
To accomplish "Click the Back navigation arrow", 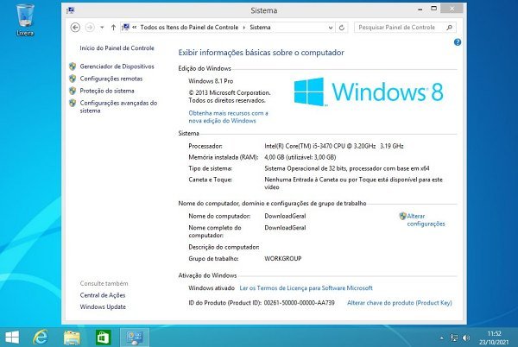I will [x=75, y=28].
